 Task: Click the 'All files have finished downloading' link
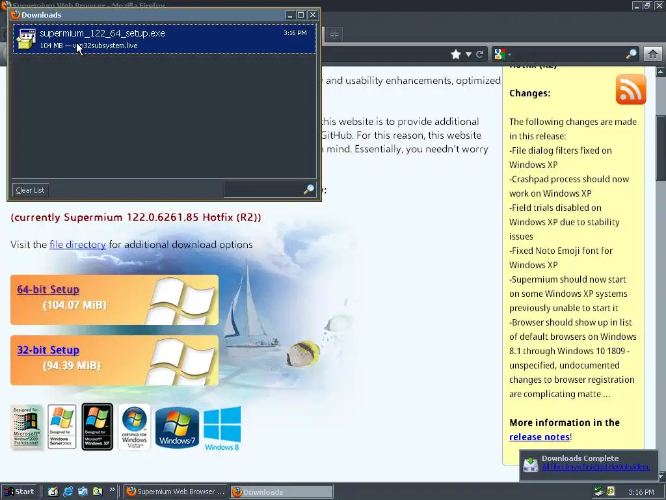tap(596, 467)
